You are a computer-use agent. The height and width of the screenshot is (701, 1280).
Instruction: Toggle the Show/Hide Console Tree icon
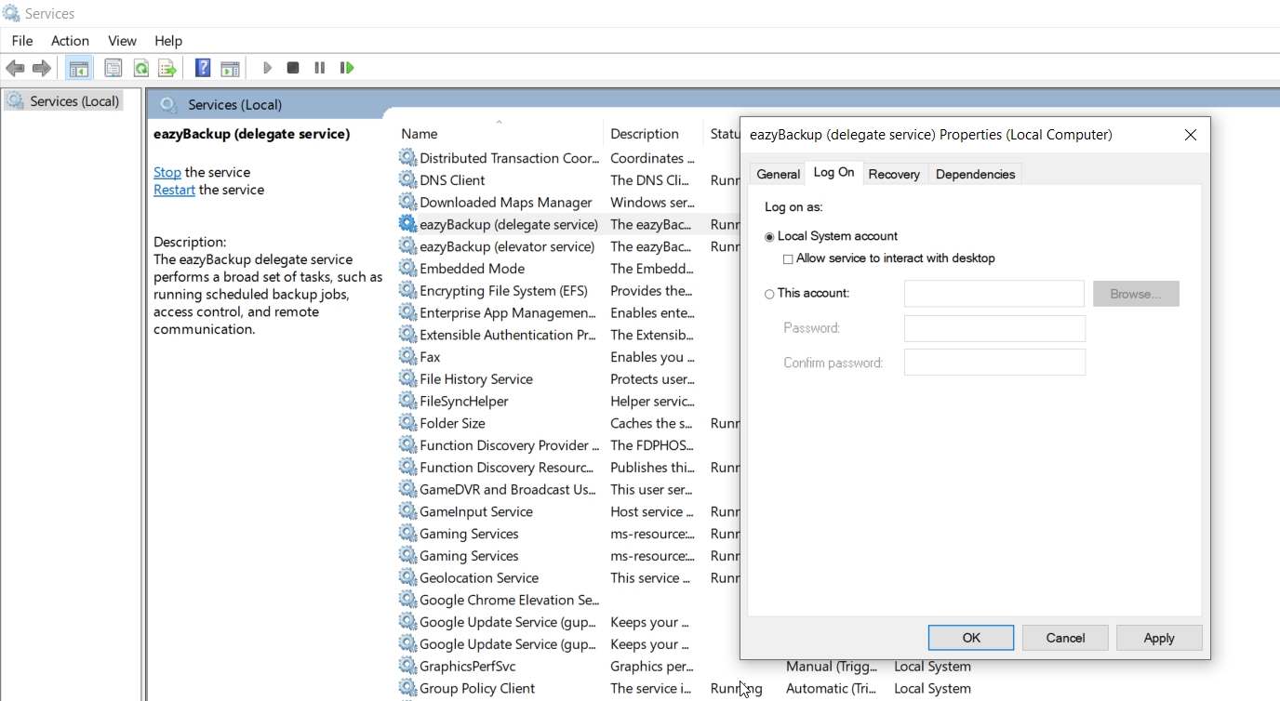click(79, 68)
